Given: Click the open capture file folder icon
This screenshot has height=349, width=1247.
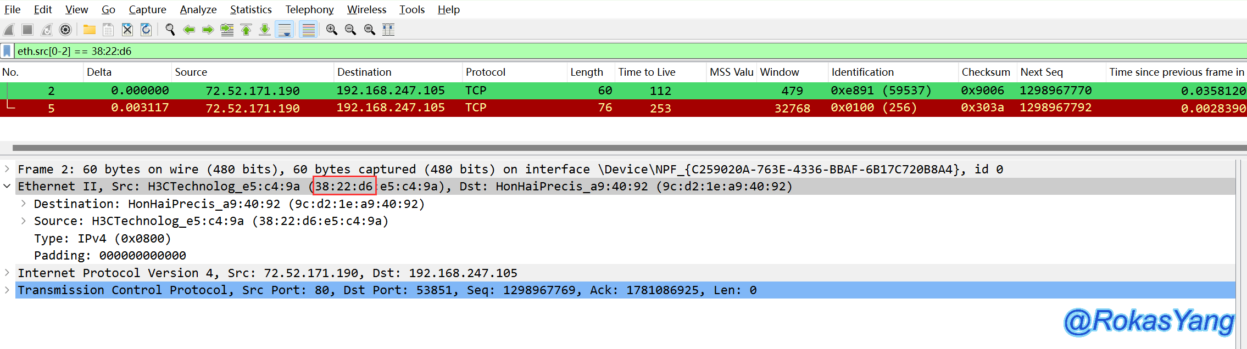Looking at the screenshot, I should (x=89, y=30).
